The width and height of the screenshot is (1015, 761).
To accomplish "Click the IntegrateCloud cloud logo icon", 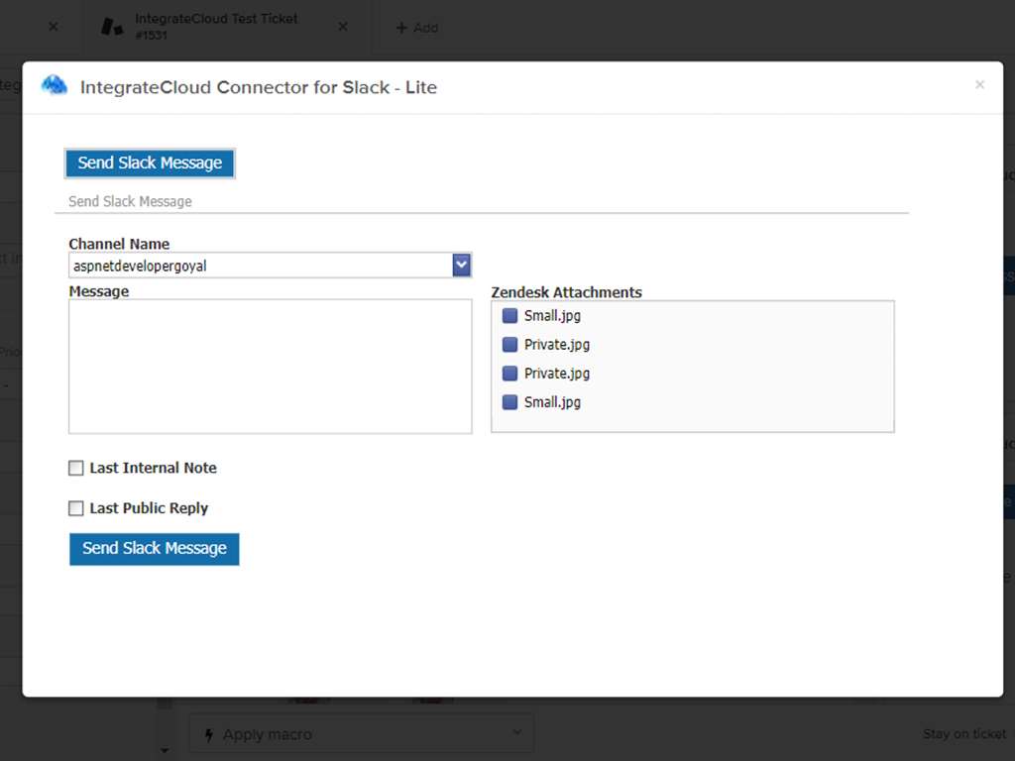I will point(55,86).
